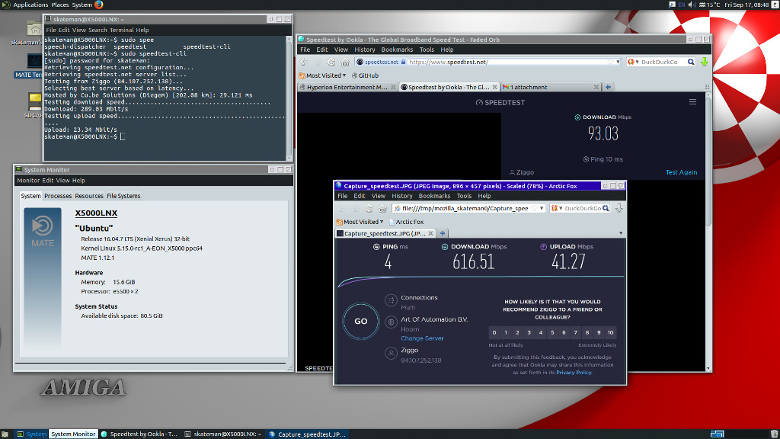This screenshot has width=780, height=439.
Task: Click the SPEEDTEST logo on the page
Action: click(500, 103)
